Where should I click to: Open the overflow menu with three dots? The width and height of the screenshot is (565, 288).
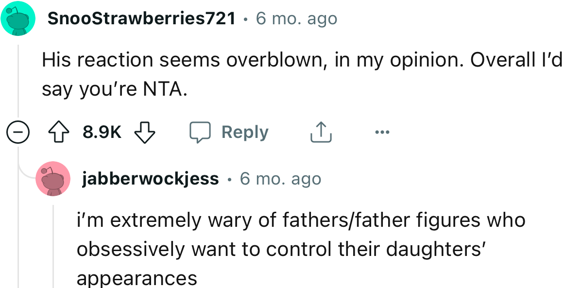[x=382, y=132]
